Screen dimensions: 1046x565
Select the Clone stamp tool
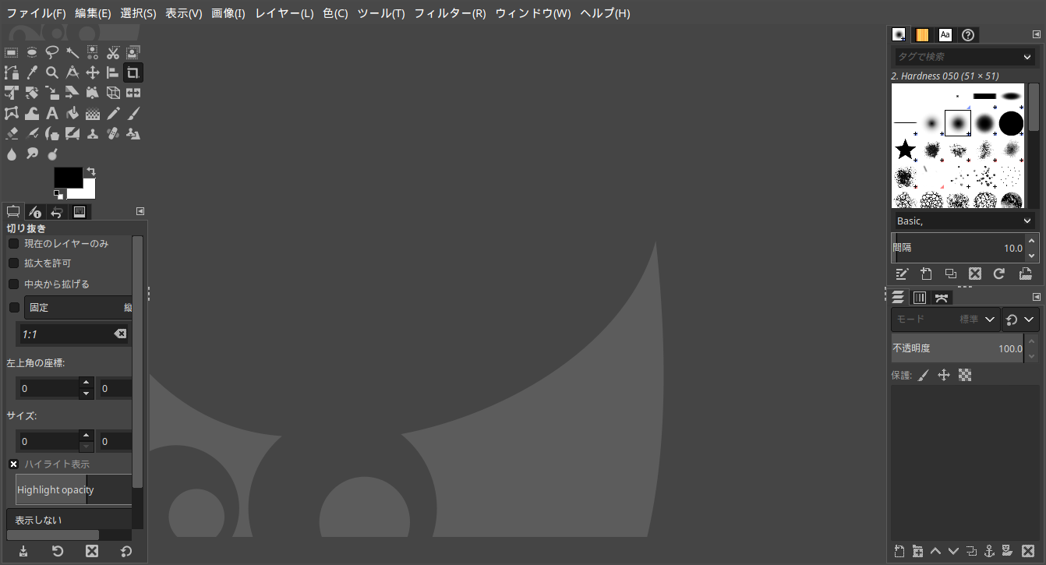click(93, 133)
